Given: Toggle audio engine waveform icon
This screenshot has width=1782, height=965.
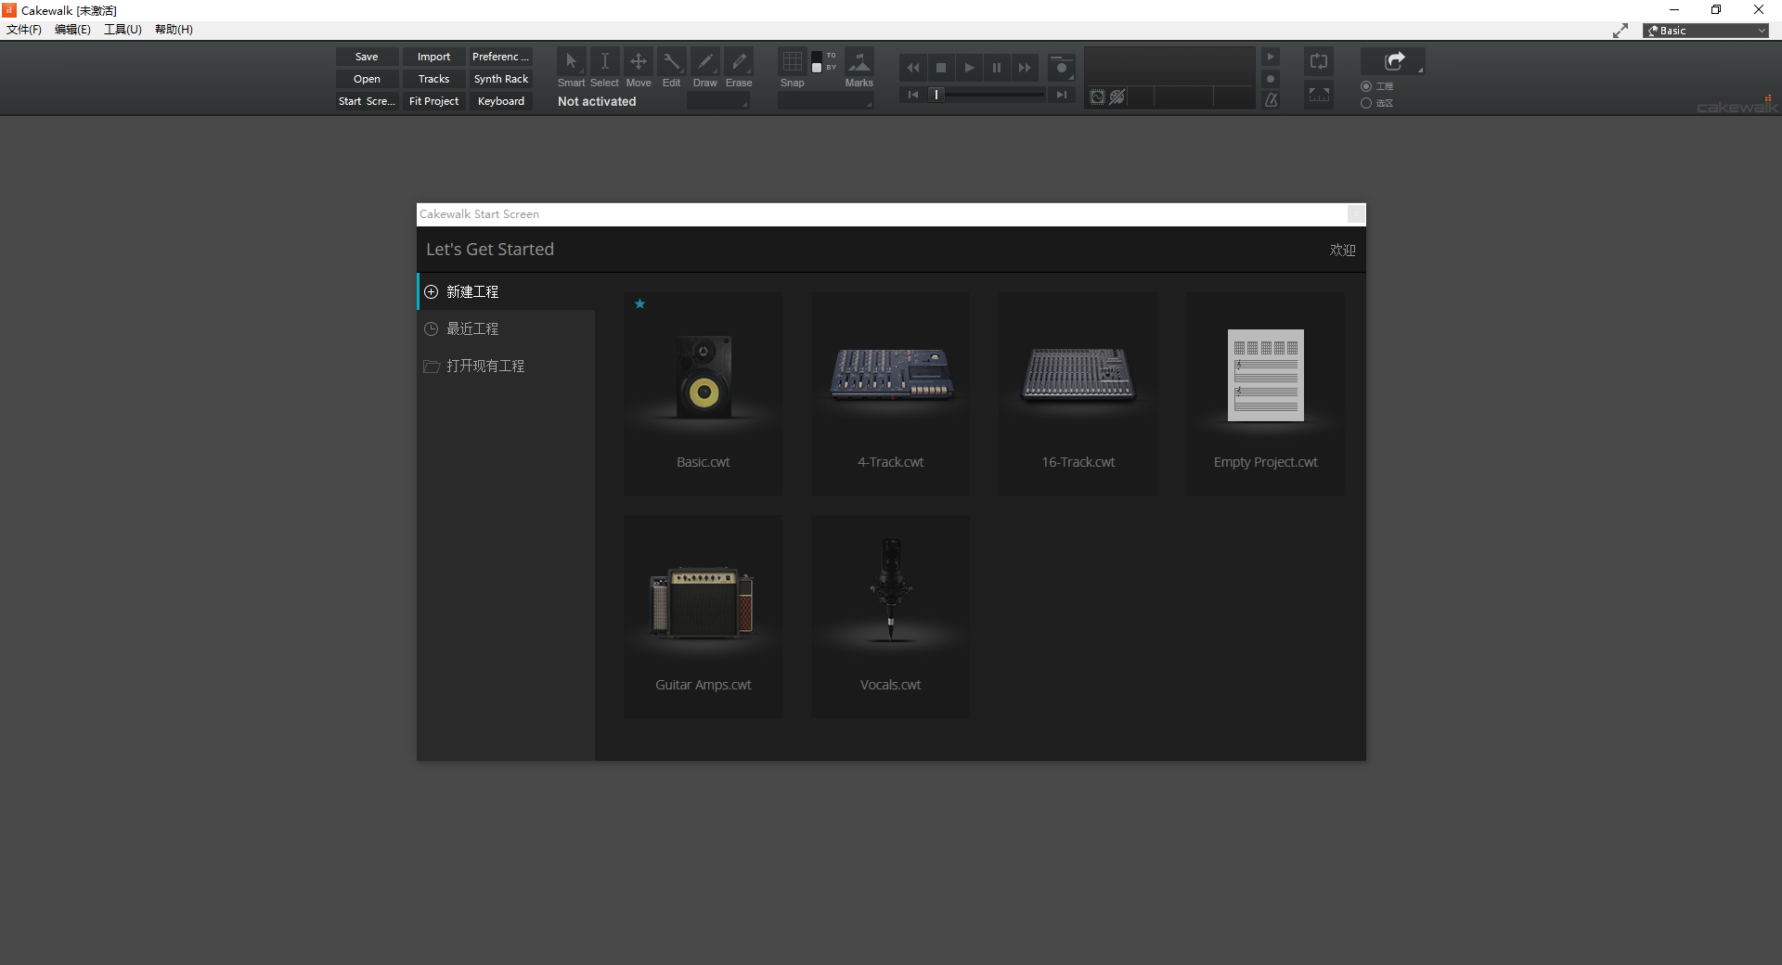Looking at the screenshot, I should [1097, 97].
